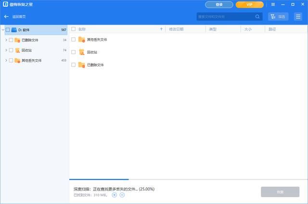Open the title bar hamburger menu
Image resolution: width=308 pixels, height=204 pixels.
coord(273,4)
